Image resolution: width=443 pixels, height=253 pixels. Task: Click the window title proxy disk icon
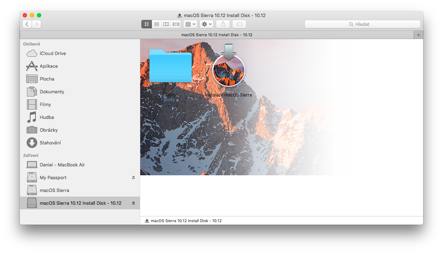pos(180,15)
